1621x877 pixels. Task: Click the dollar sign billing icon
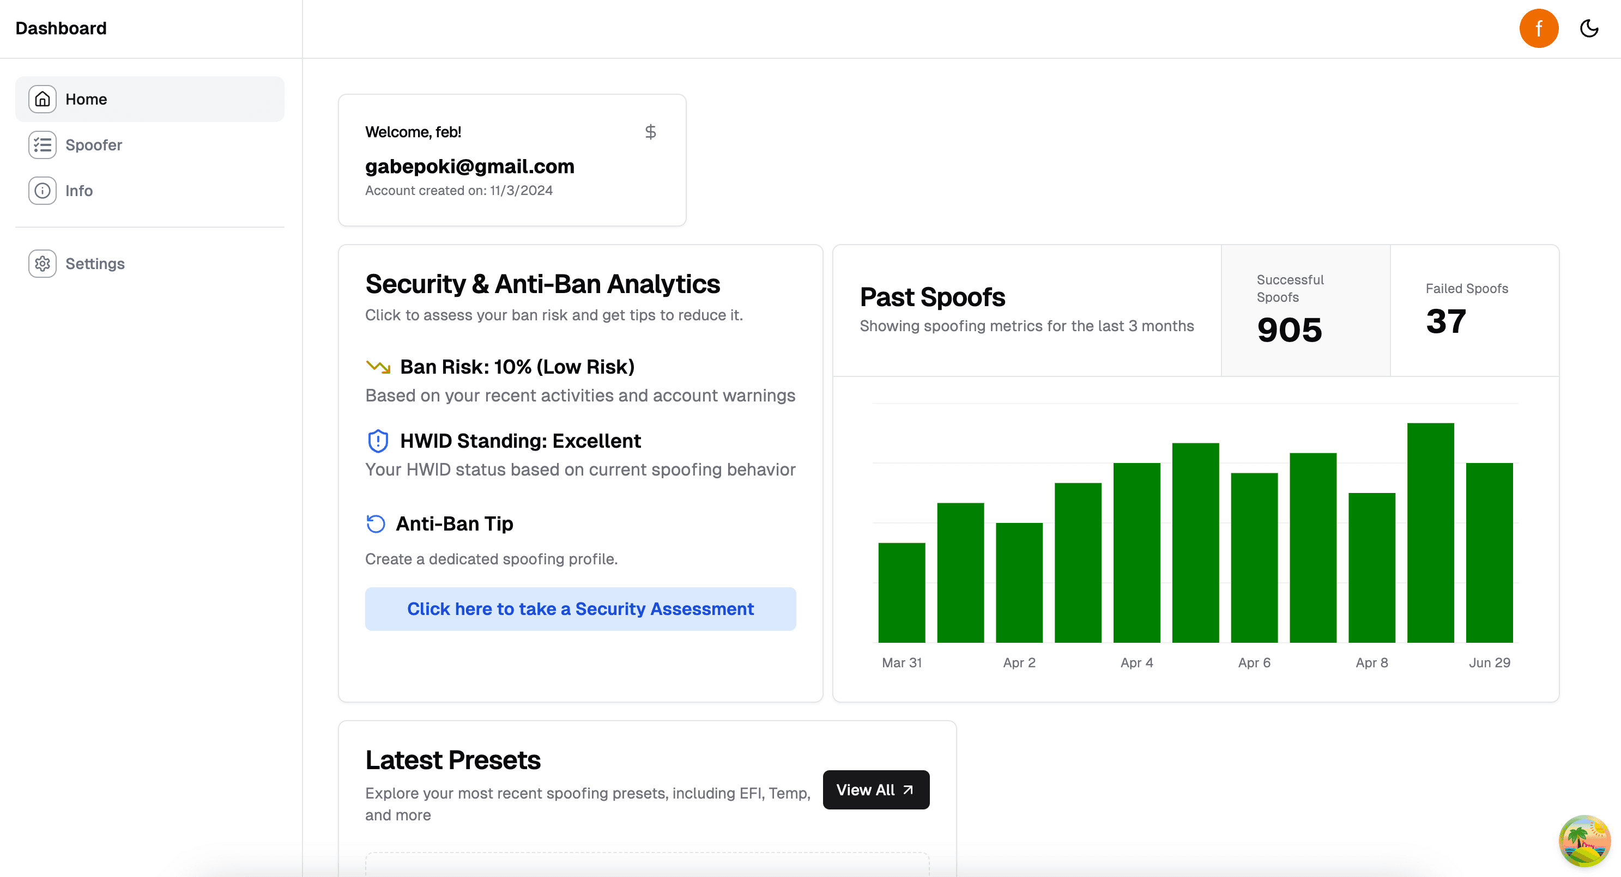click(x=649, y=132)
